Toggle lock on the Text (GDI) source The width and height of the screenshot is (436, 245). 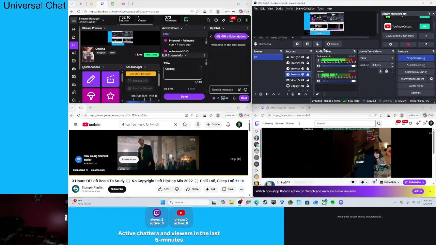308,57
